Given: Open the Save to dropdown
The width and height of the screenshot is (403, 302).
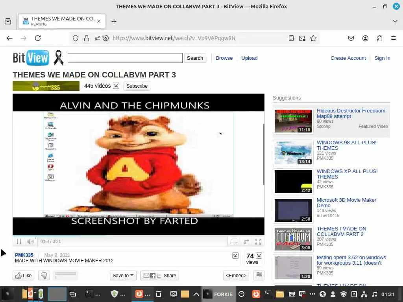Looking at the screenshot, I should (123, 276).
